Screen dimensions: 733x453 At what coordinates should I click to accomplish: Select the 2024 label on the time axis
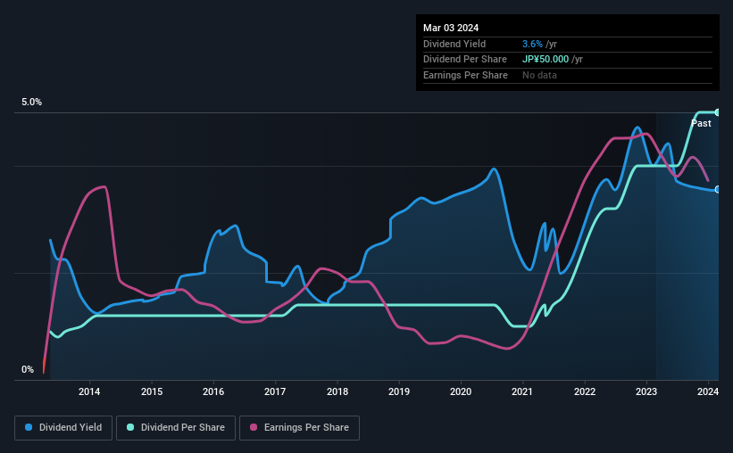[x=708, y=391]
